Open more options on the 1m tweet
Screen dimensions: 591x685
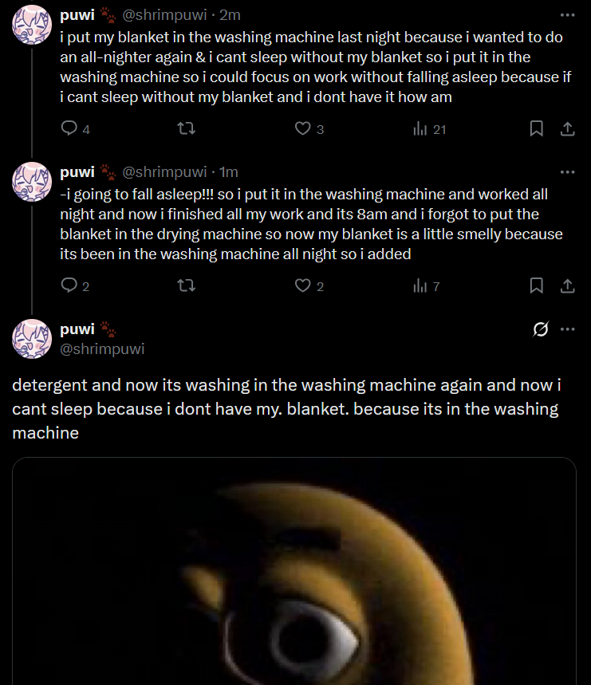[567, 172]
